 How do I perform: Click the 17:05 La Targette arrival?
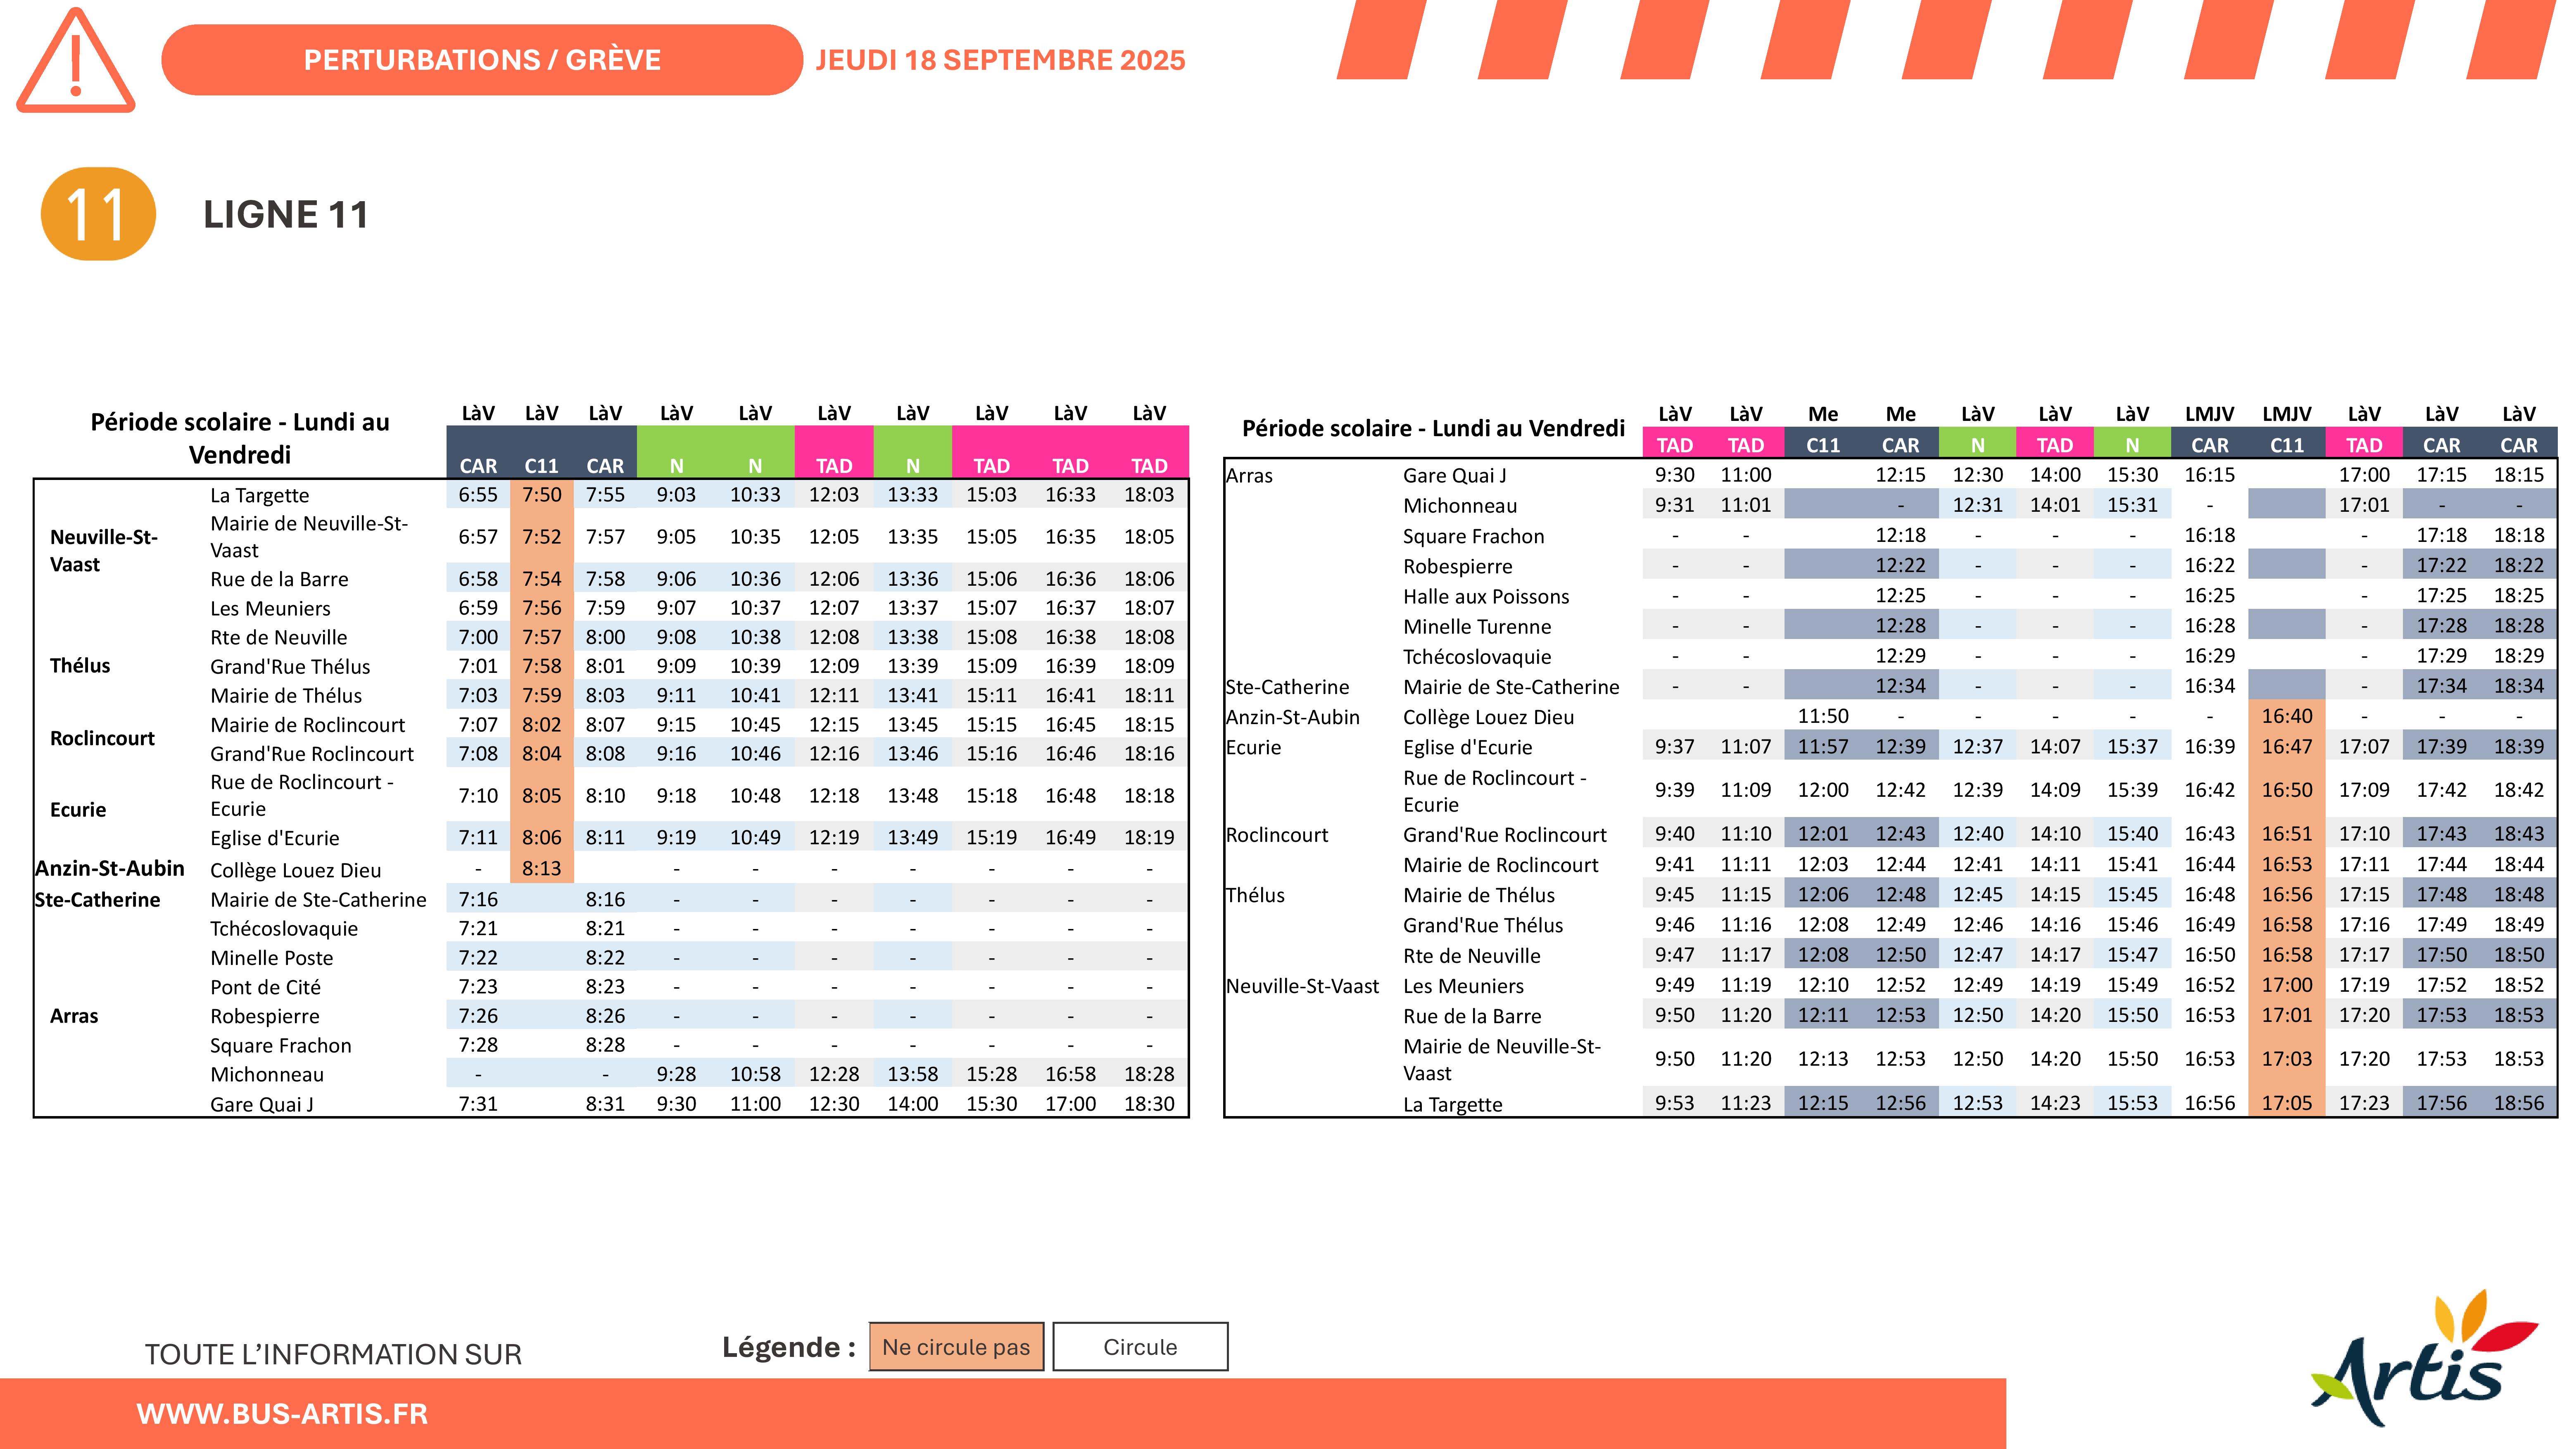tap(2287, 1103)
